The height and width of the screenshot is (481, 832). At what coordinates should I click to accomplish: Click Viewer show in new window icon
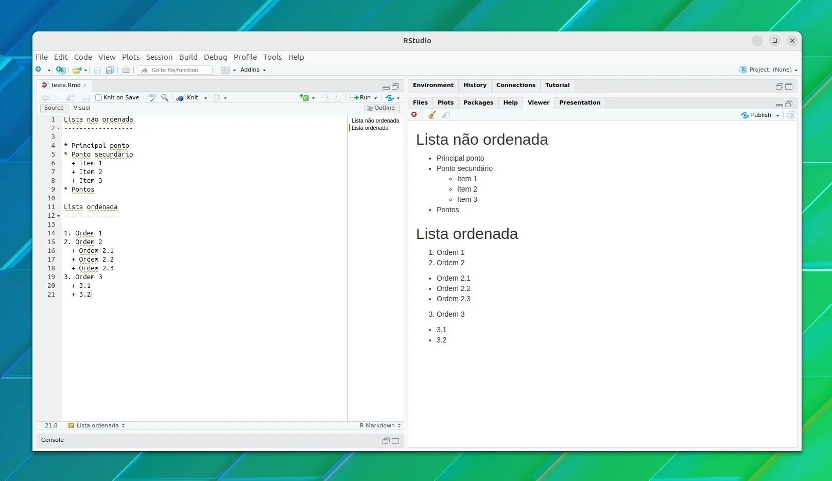click(446, 115)
